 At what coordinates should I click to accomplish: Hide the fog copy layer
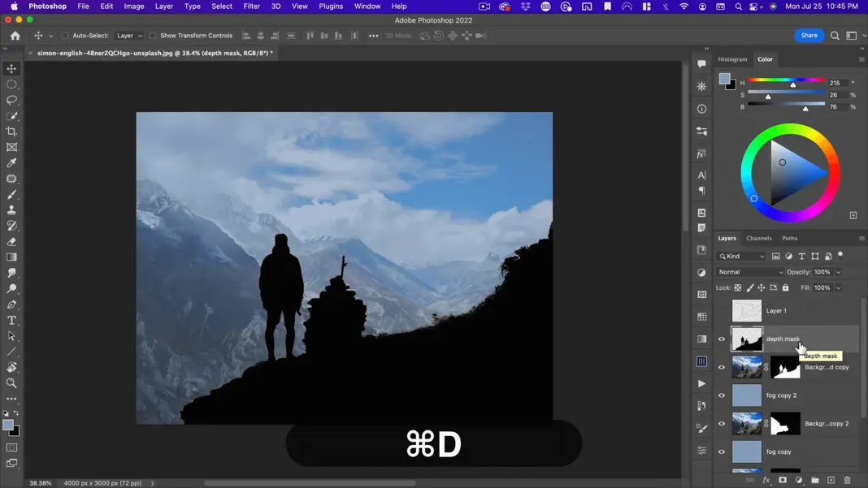coord(722,452)
